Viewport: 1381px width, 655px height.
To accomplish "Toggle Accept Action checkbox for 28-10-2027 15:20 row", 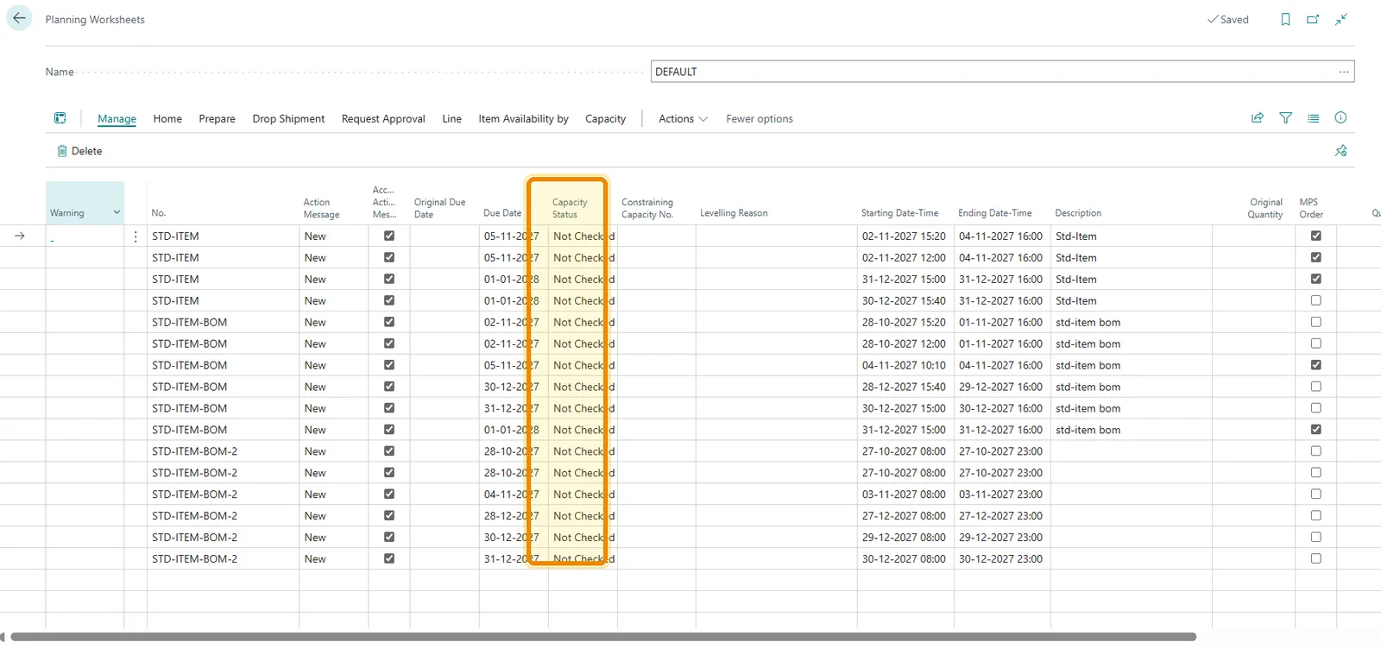I will 389,322.
